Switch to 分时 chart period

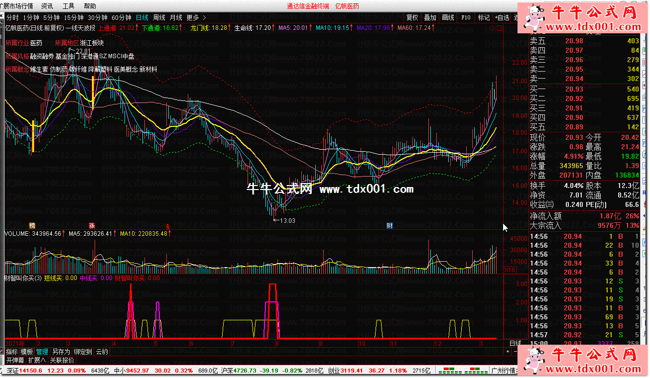tap(12, 17)
